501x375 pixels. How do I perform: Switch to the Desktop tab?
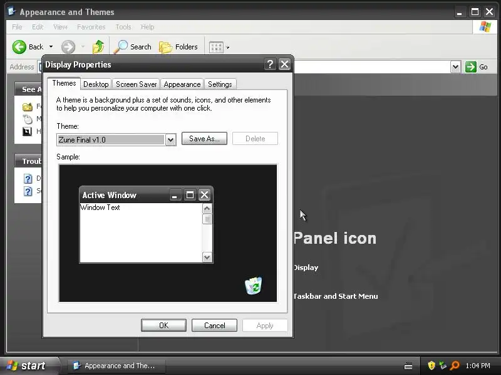point(96,84)
